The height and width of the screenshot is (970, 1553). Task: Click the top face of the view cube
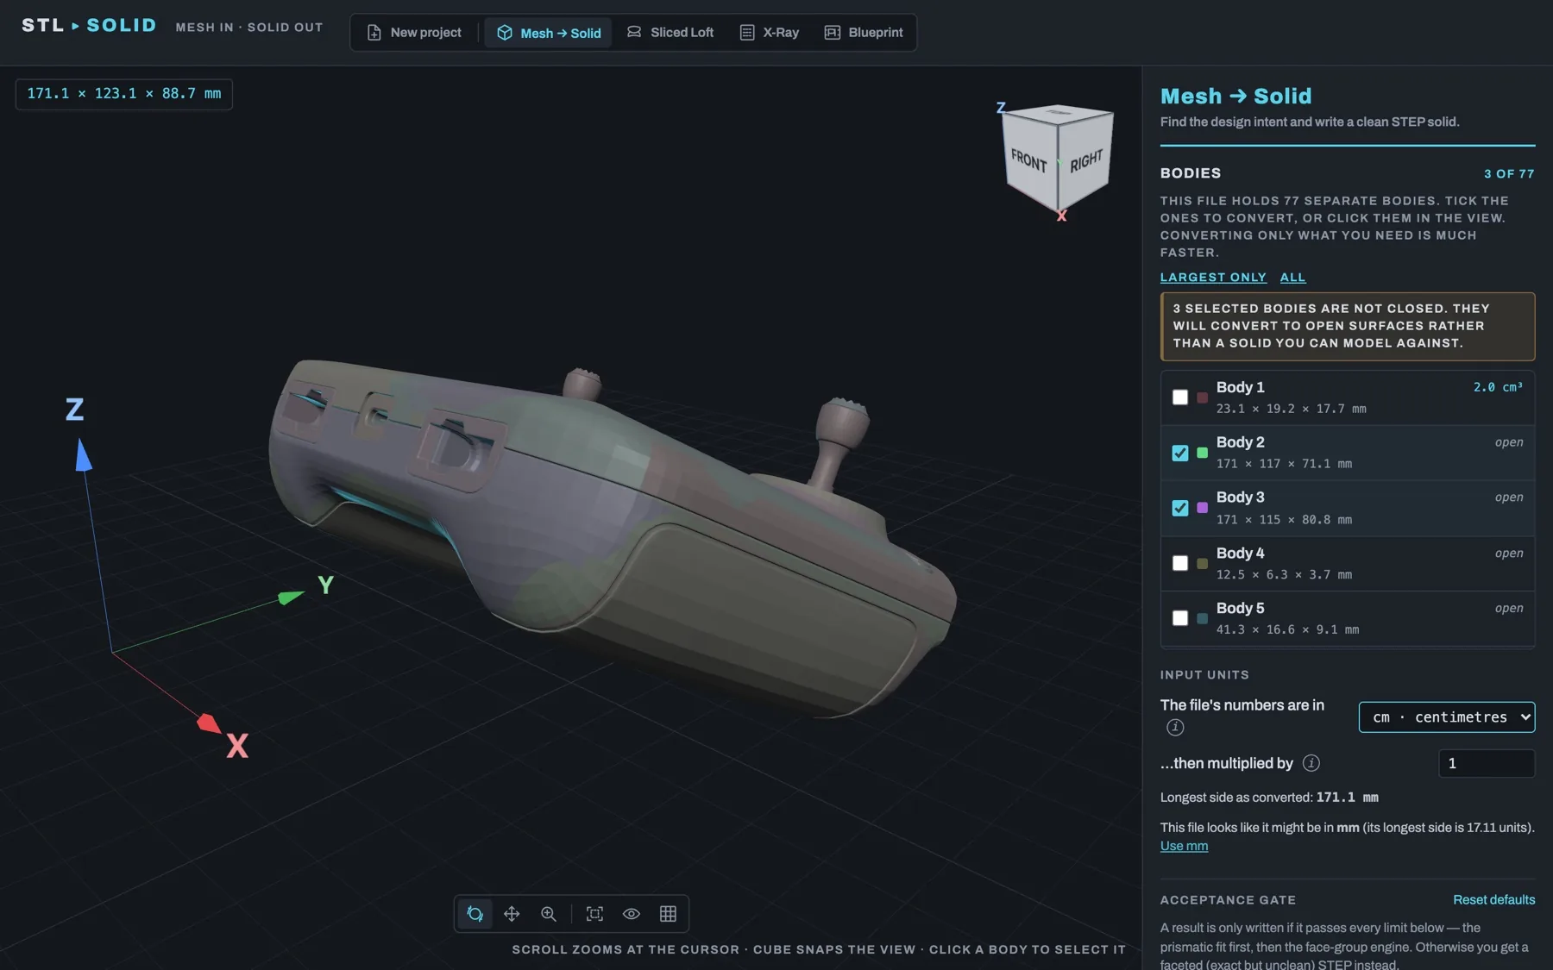(x=1059, y=113)
